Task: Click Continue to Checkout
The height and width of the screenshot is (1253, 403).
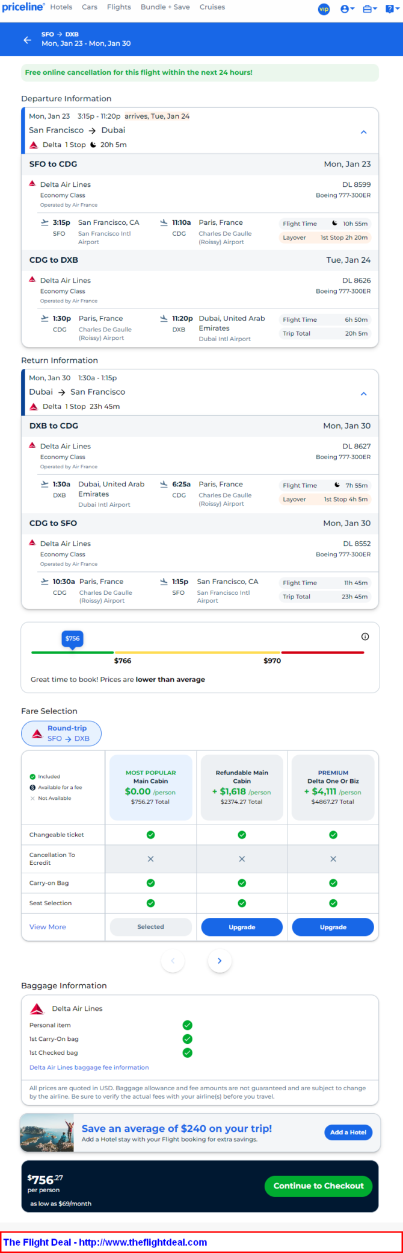Action: click(x=318, y=1185)
